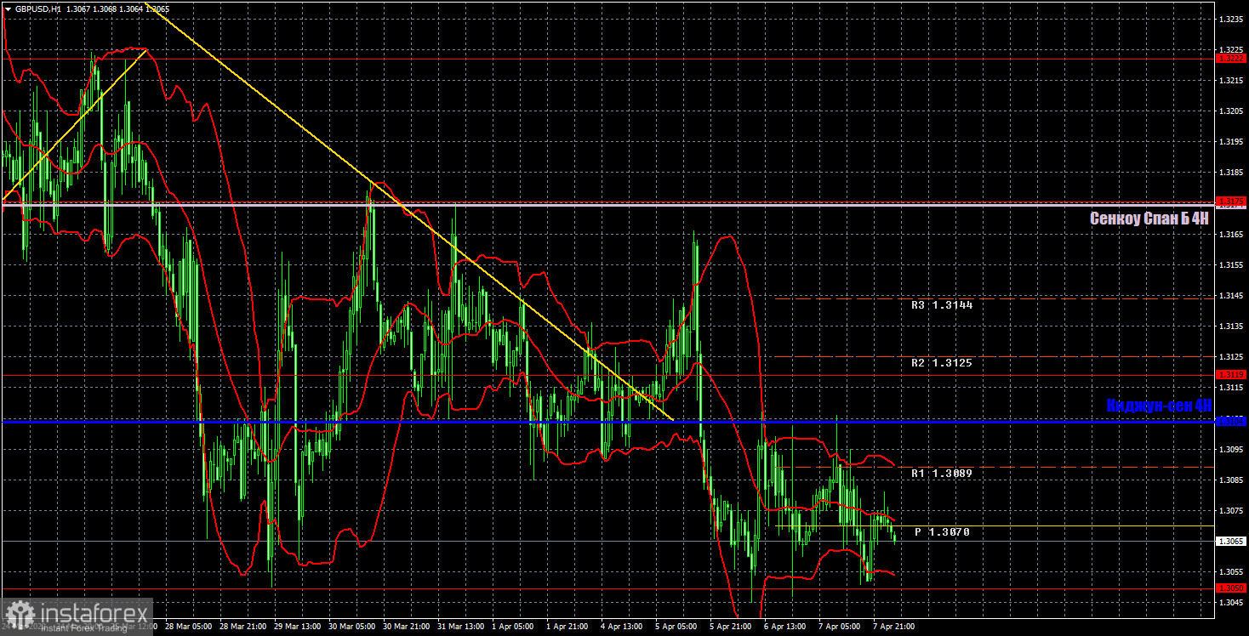Click the 1.3085 price axis label
The image size is (1249, 636).
tap(1231, 480)
